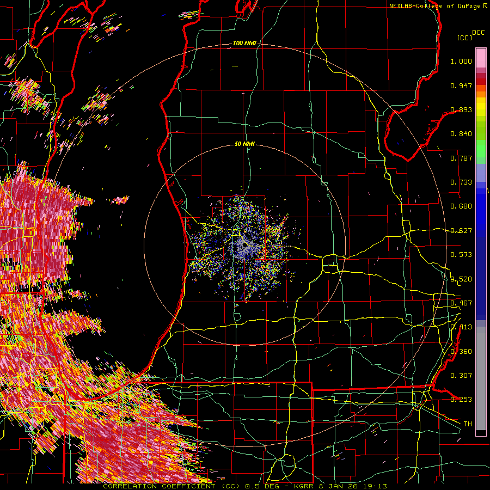Click the 0.840 scale value
490x490 pixels.
(x=461, y=134)
